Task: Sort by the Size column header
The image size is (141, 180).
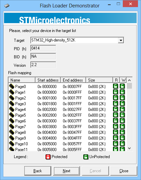Action: pos(99,80)
